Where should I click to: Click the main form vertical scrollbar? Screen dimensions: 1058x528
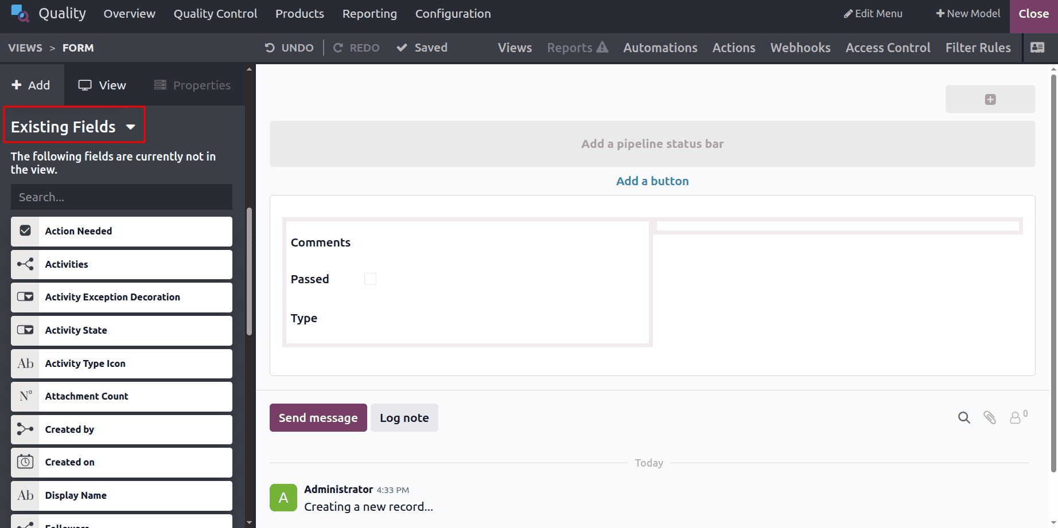click(1053, 273)
